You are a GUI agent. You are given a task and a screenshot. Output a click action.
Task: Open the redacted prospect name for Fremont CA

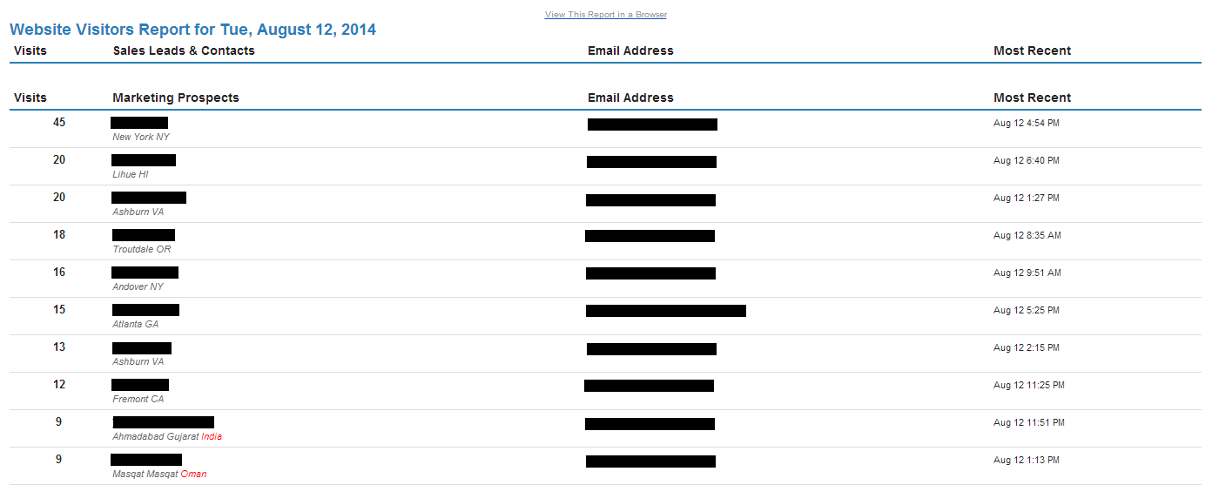click(140, 385)
